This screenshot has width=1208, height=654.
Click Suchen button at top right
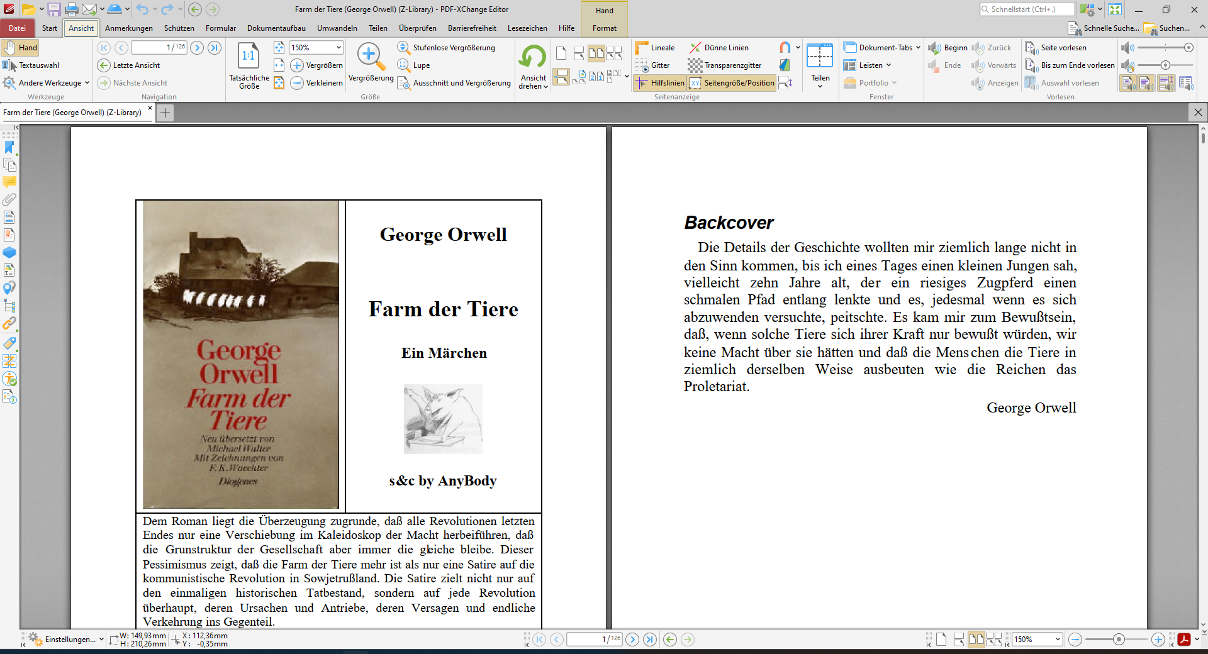(1168, 28)
